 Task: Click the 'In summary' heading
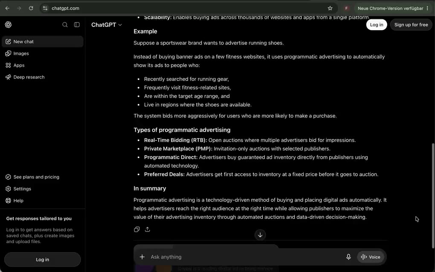(x=150, y=189)
